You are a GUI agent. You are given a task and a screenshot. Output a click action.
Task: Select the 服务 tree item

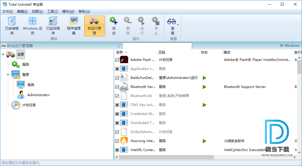pos(26,65)
